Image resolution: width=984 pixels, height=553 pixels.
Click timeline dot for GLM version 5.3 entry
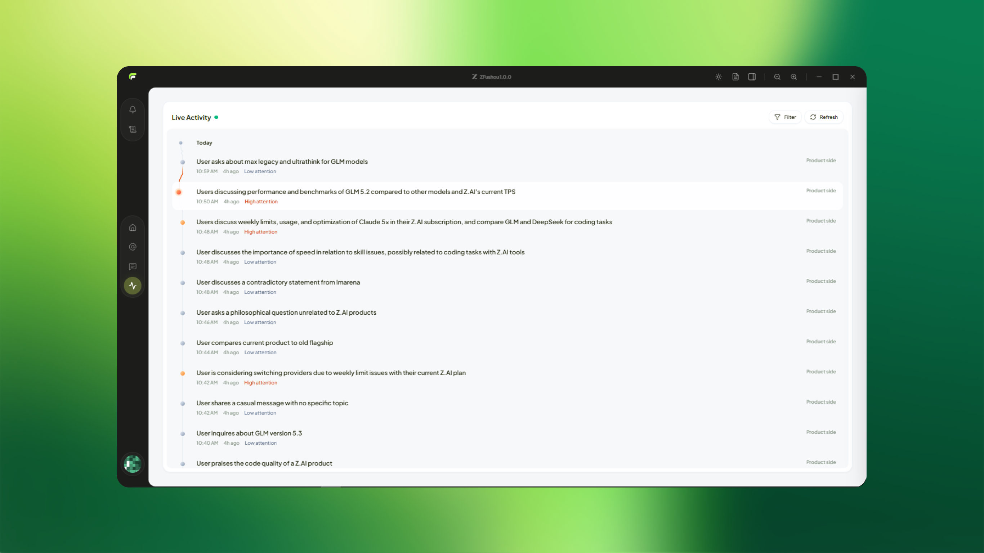(183, 434)
